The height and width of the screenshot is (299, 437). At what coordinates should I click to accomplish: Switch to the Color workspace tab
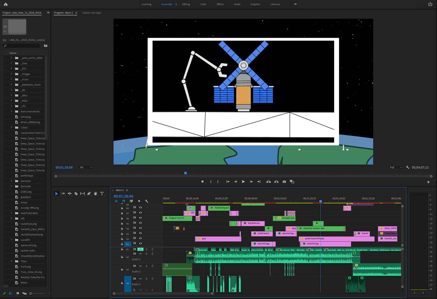pyautogui.click(x=203, y=4)
